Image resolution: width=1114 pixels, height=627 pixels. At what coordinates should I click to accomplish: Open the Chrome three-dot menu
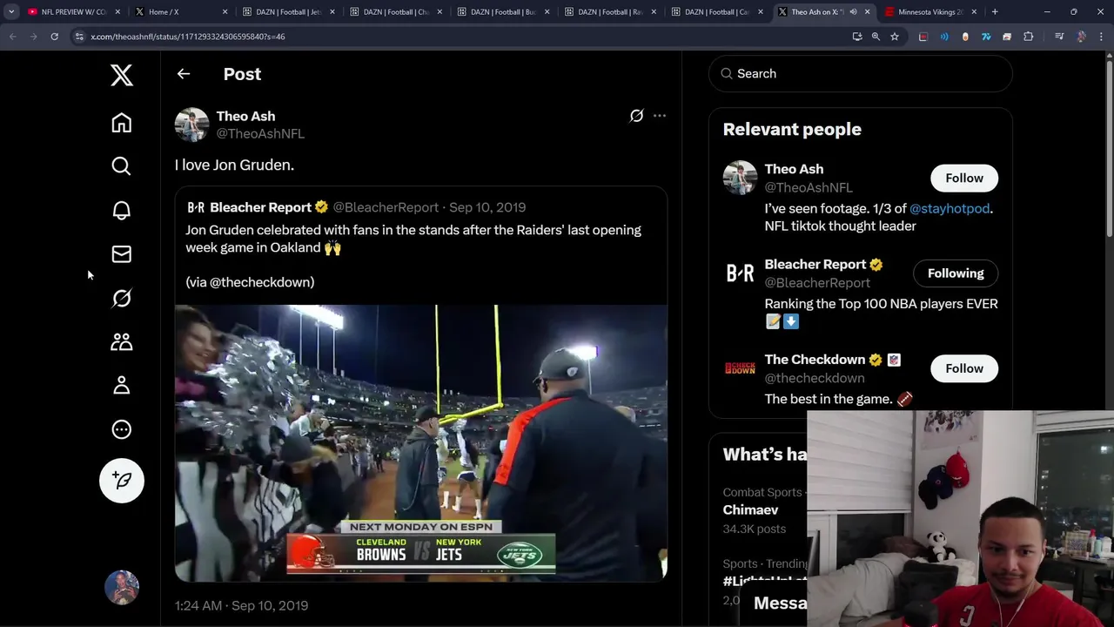pos(1102,37)
